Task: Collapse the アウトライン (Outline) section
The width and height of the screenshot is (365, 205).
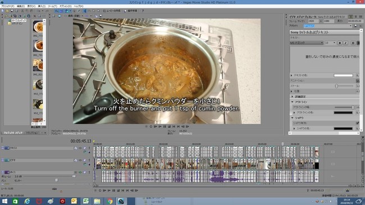Action: (x=293, y=102)
